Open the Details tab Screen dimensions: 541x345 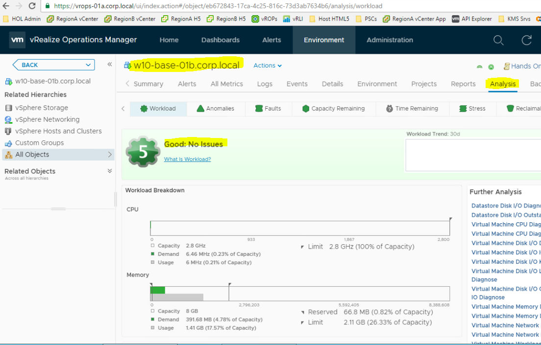(x=333, y=84)
